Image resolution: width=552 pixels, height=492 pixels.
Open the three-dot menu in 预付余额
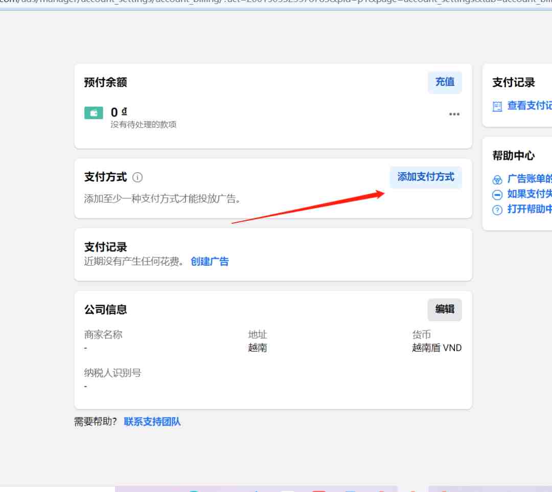click(x=454, y=114)
